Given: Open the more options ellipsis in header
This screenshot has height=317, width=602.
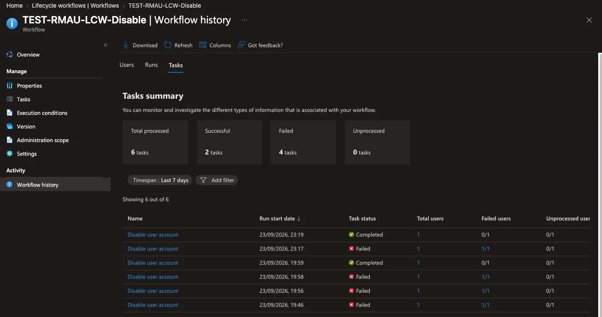Looking at the screenshot, I should (245, 20).
